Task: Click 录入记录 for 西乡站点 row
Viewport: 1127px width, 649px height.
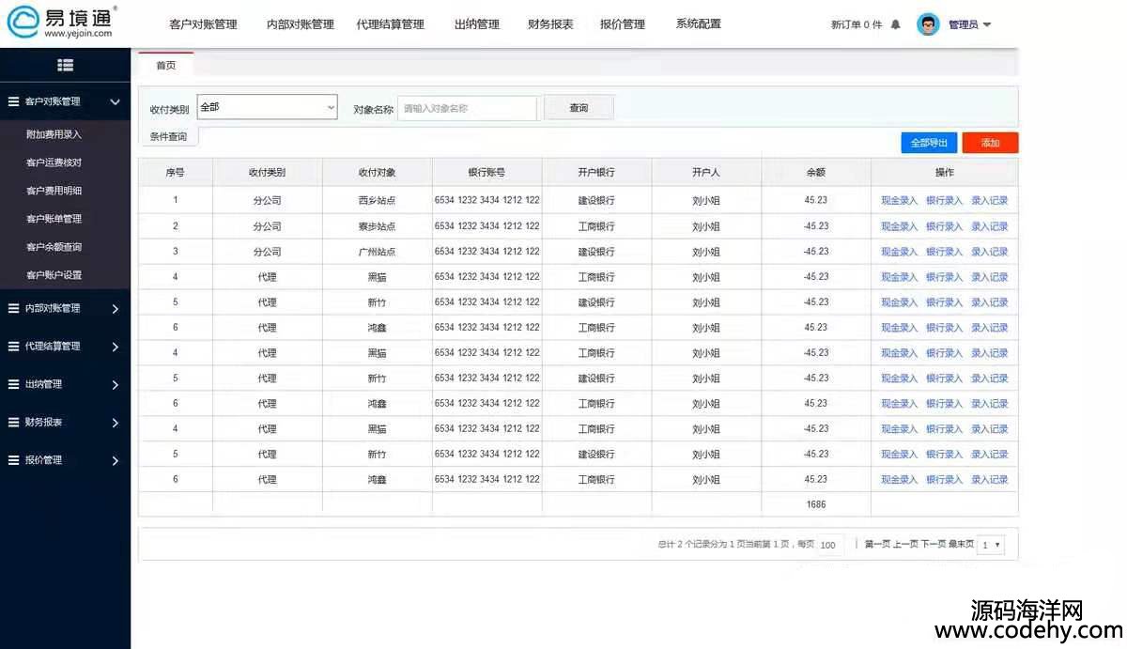Action: (989, 200)
